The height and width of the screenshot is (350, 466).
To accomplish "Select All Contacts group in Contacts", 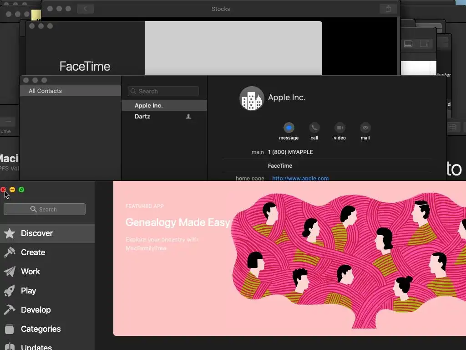I will click(70, 91).
